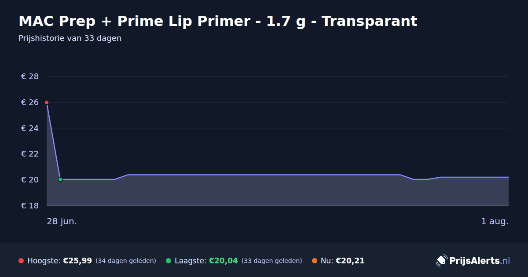Click the red highest-price dot on chart
Screen dimensions: 528x277
coord(47,102)
